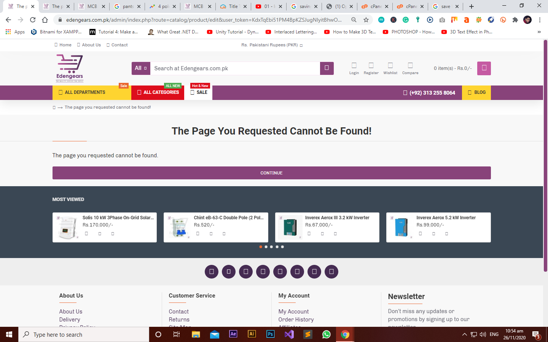
Task: Close the first cPanel browser tab
Action: [x=387, y=6]
